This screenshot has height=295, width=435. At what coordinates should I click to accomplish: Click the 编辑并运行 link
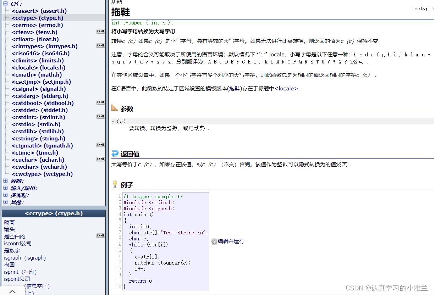point(231,241)
